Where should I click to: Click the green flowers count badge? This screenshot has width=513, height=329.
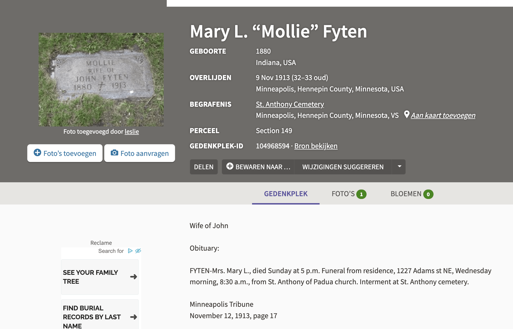pos(428,194)
